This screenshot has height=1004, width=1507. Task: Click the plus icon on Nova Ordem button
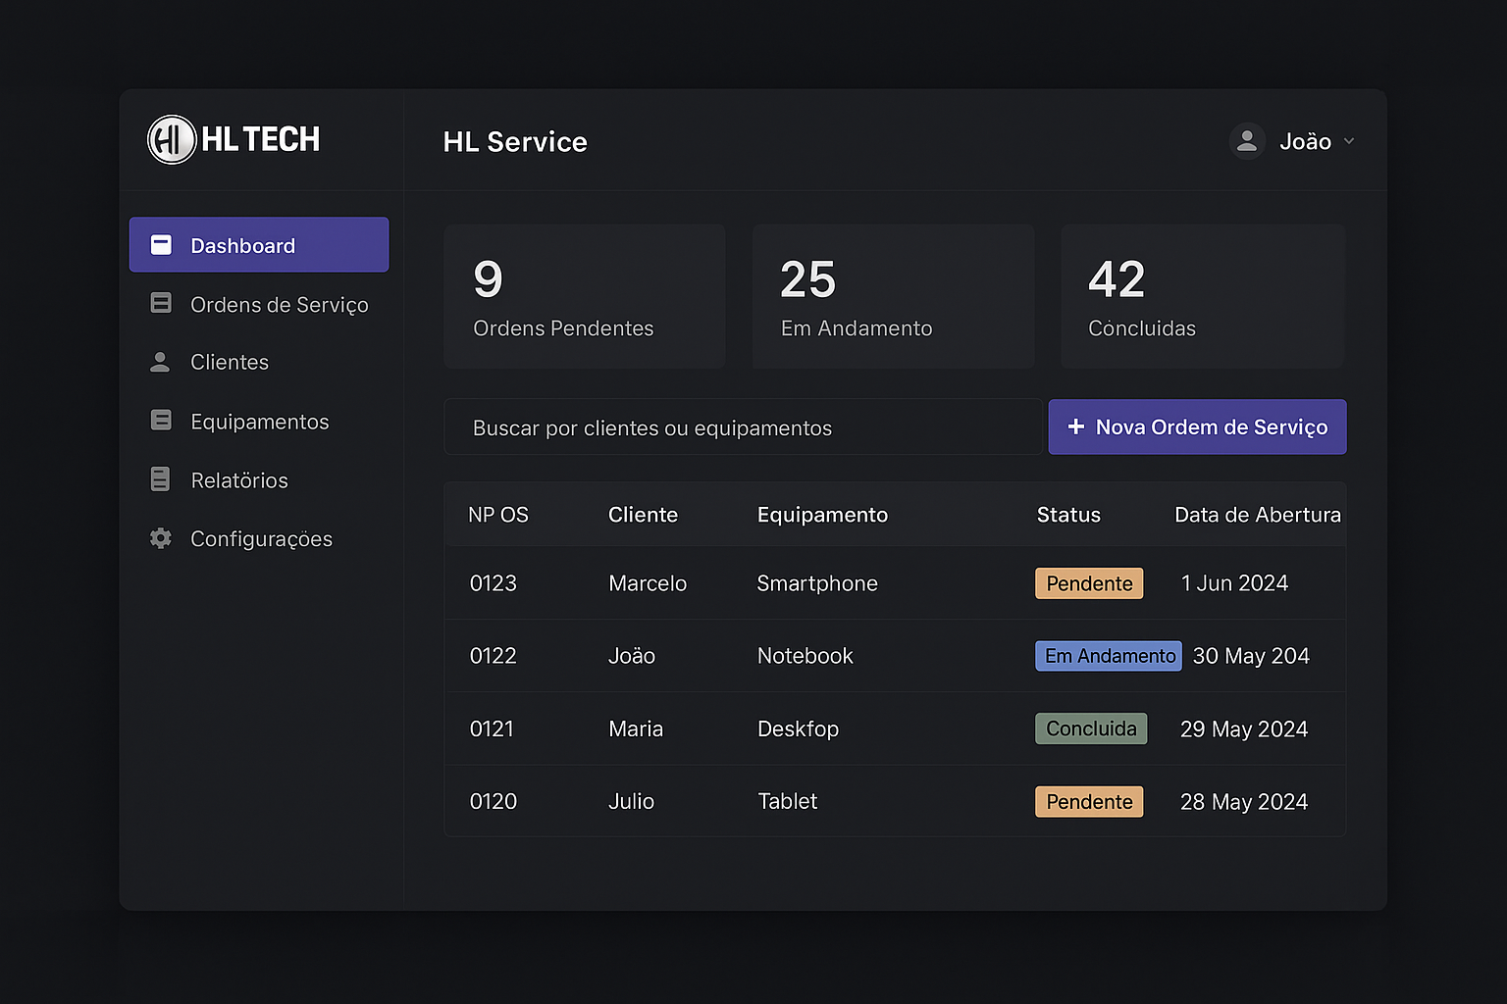[x=1076, y=427]
